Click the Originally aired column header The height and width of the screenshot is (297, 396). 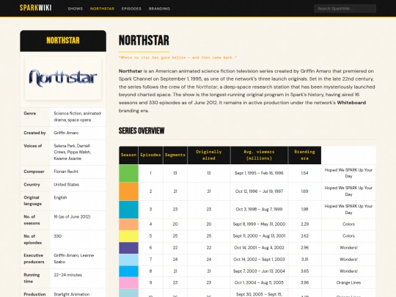(x=208, y=155)
